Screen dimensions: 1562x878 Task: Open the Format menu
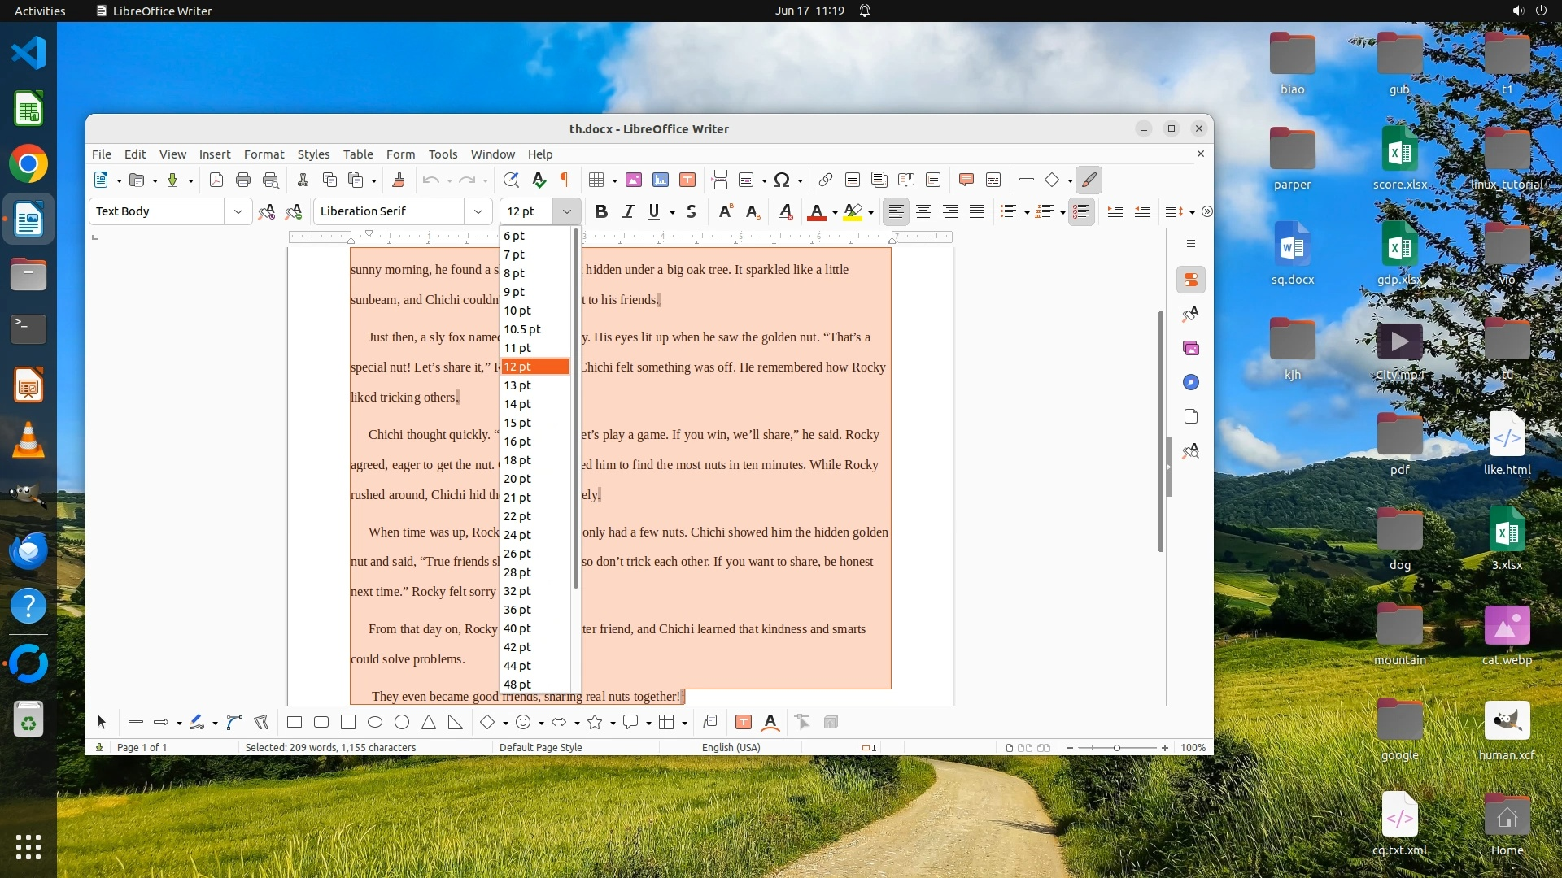[264, 154]
